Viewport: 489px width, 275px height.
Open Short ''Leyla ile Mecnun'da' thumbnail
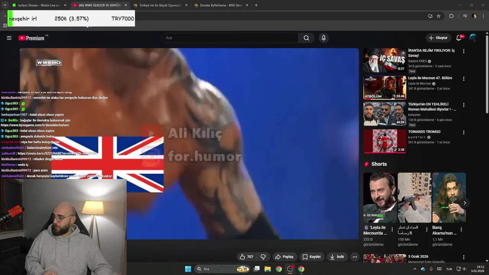pos(380,197)
